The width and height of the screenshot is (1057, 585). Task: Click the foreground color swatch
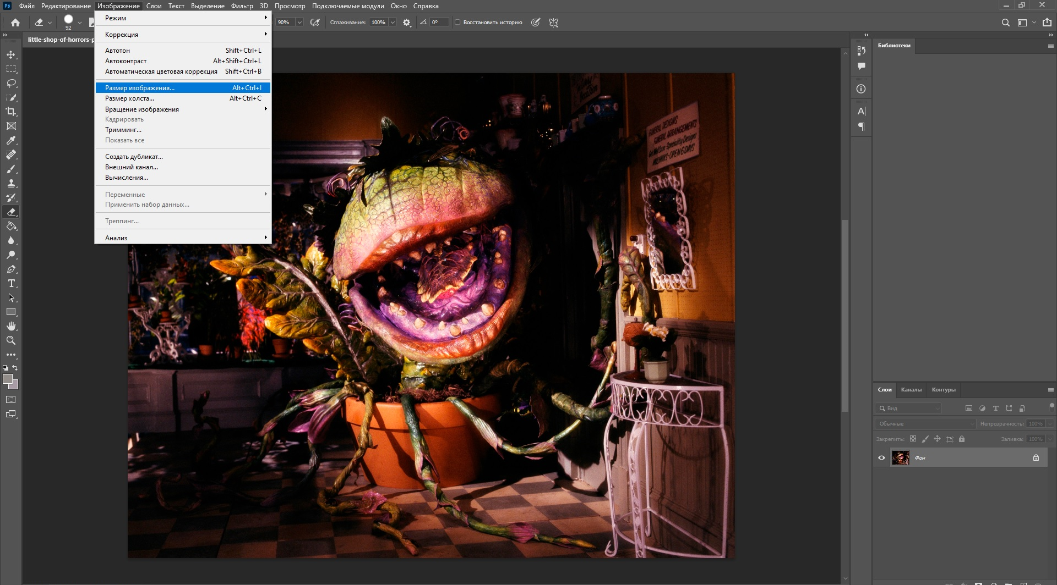(x=8, y=379)
